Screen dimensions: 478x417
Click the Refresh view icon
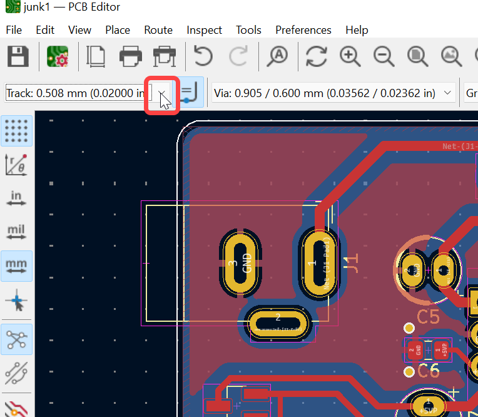pos(317,57)
